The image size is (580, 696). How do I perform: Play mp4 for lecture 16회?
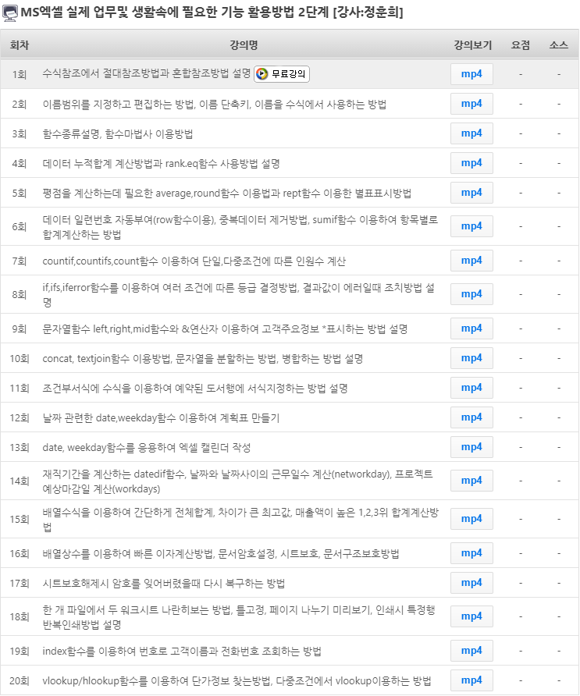coord(471,553)
